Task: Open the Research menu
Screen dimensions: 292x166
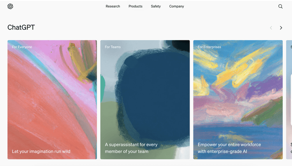Action: pos(113,6)
